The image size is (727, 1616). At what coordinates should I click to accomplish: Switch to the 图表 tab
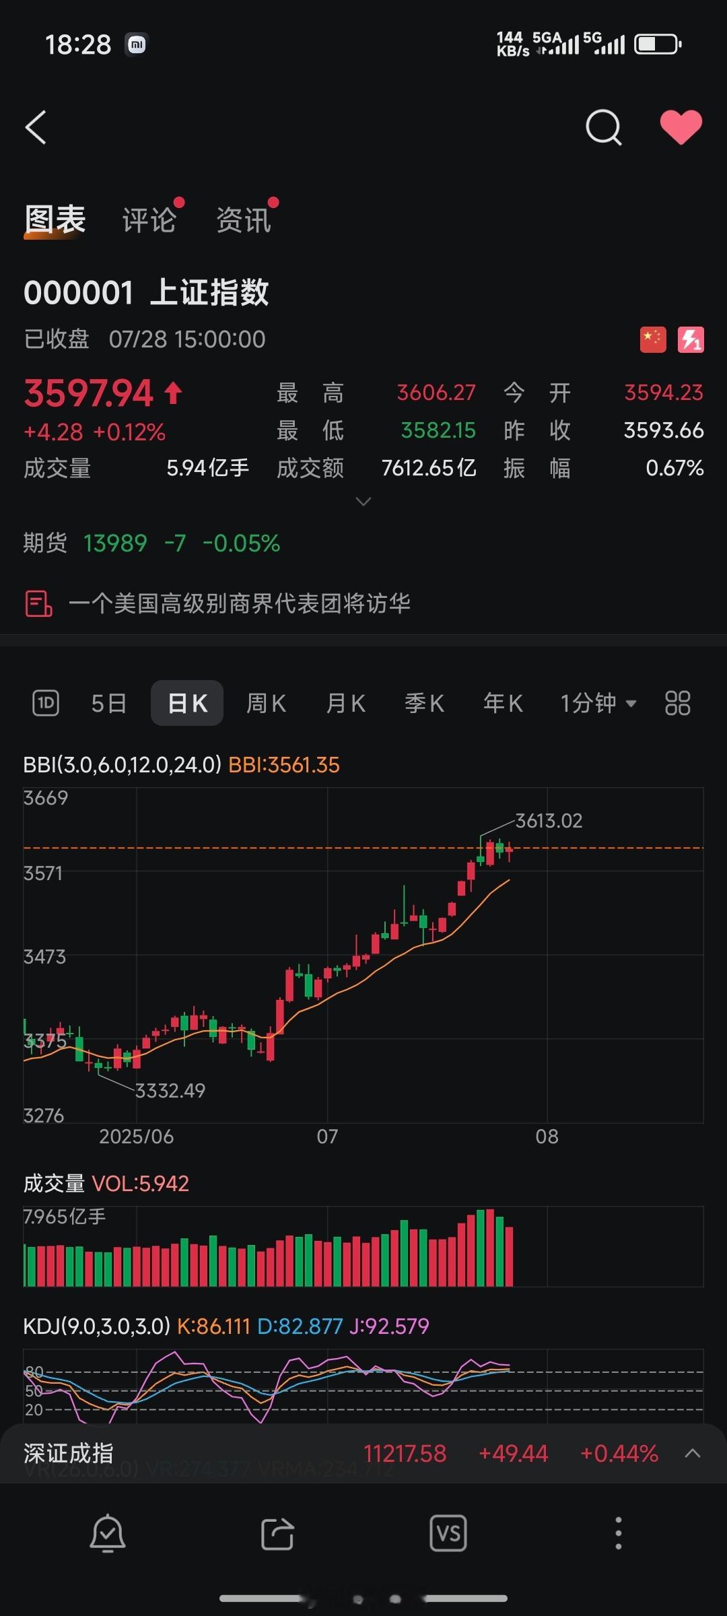pos(55,220)
